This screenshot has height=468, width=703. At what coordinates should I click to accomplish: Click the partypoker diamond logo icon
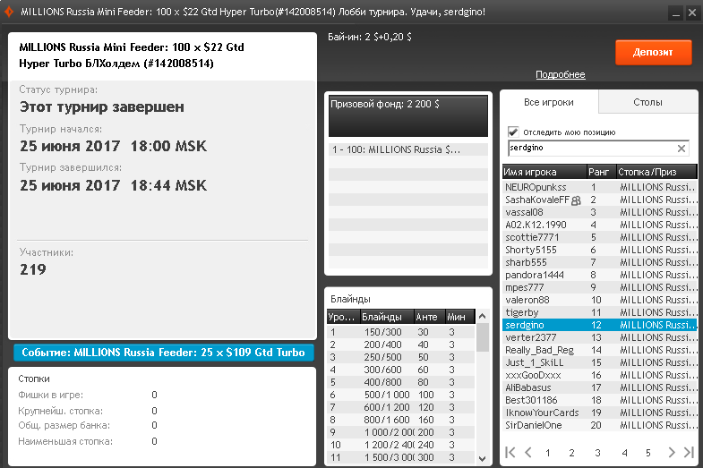[9, 12]
